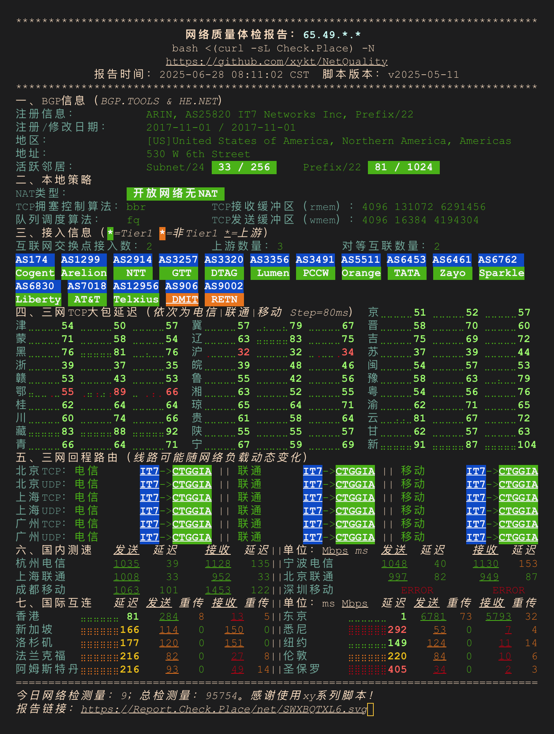The height and width of the screenshot is (734, 554).
Task: Click the AS3356 badge above Lumen
Action: (x=270, y=260)
